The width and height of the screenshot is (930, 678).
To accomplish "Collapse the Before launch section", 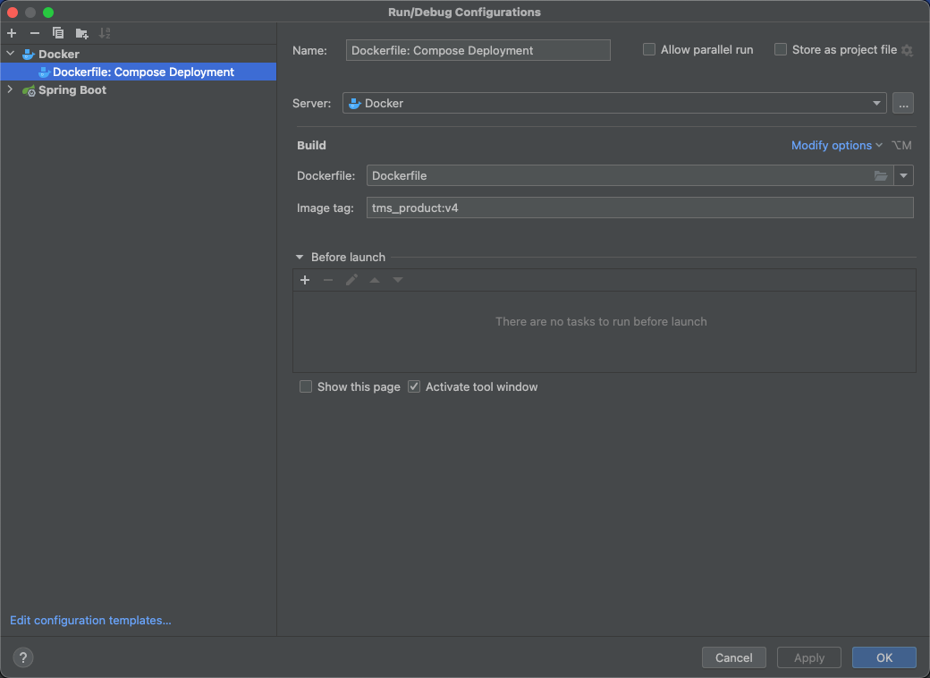I will [x=300, y=257].
